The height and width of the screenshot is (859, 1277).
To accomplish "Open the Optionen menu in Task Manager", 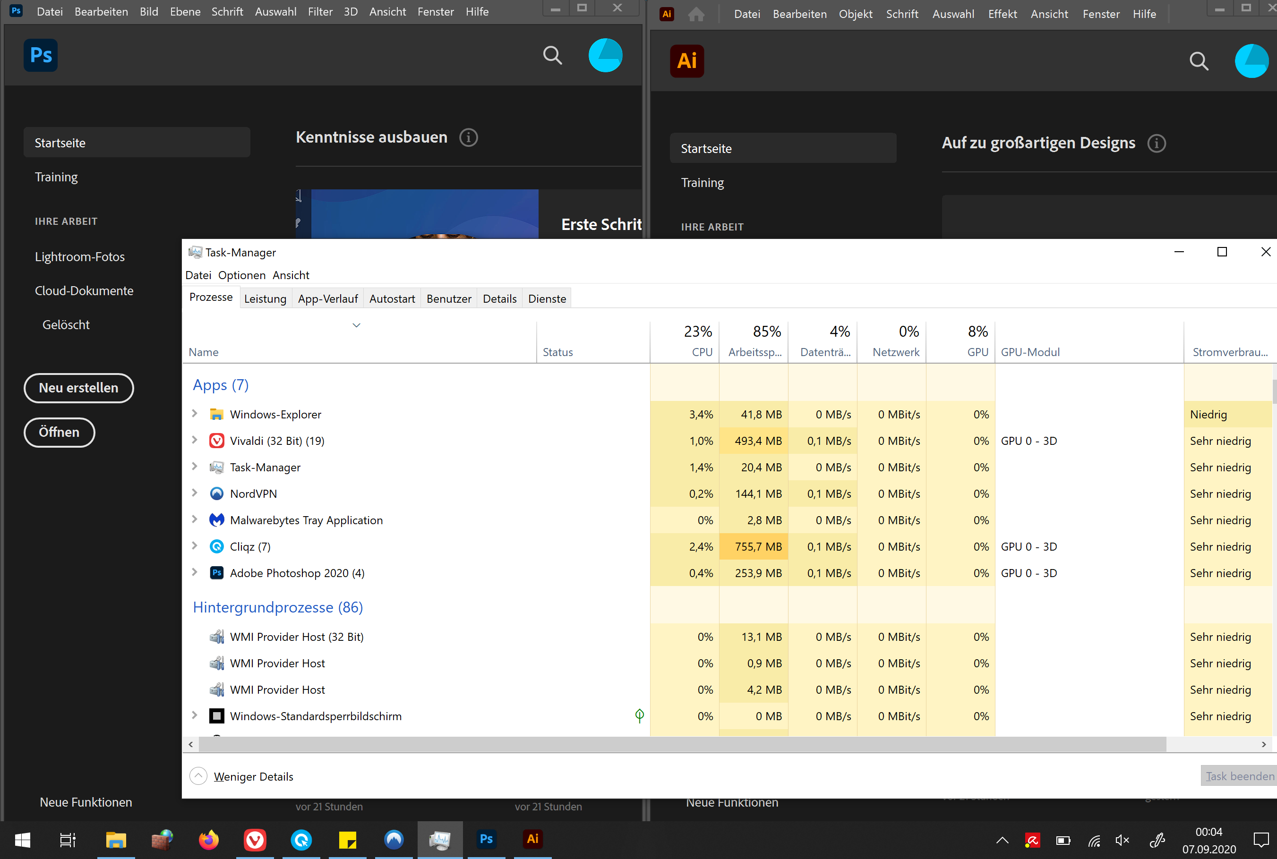I will tap(242, 275).
